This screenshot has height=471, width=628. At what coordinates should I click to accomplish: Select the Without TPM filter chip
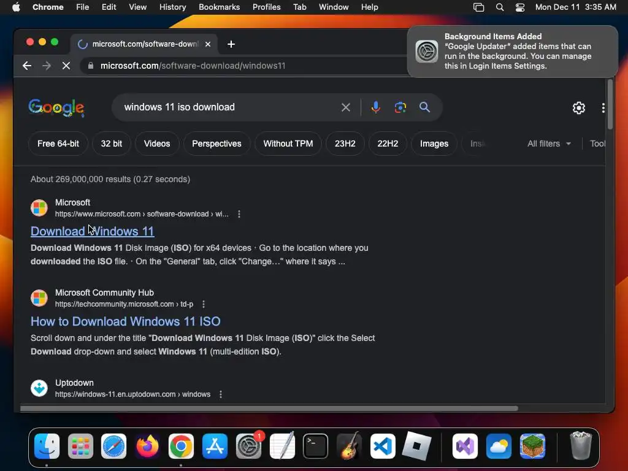point(288,144)
